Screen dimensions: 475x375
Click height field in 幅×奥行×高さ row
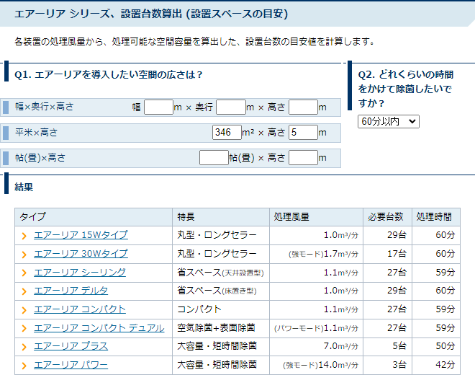tap(303, 107)
